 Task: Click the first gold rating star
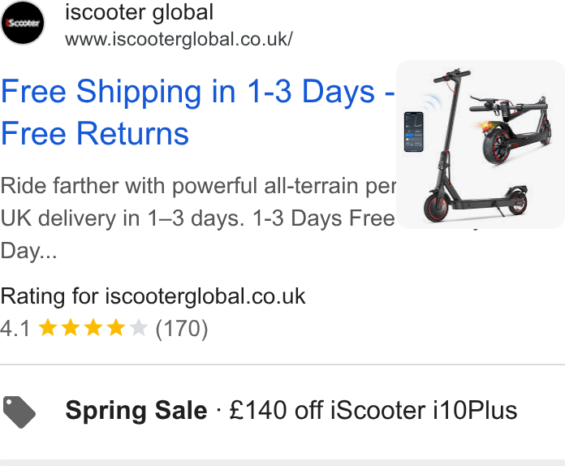(48, 328)
